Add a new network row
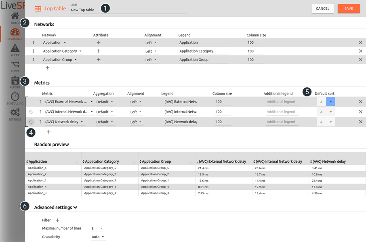This screenshot has width=366, height=242. pyautogui.click(x=47, y=68)
